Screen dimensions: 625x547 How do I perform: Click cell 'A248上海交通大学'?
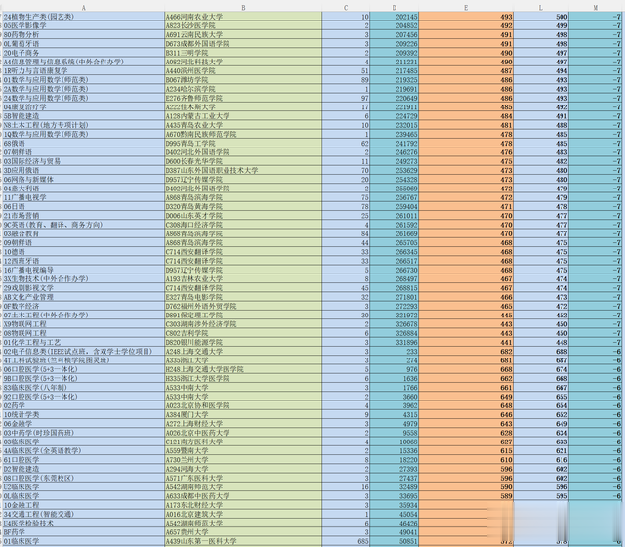pos(243,352)
